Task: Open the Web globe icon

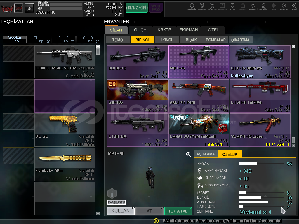Action: 274,7
